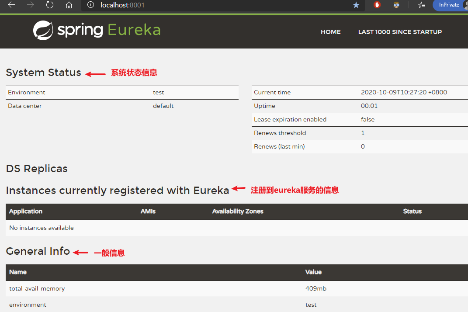
Task: Open LAST 1000 SINCE STARTUP link
Action: pyautogui.click(x=400, y=32)
